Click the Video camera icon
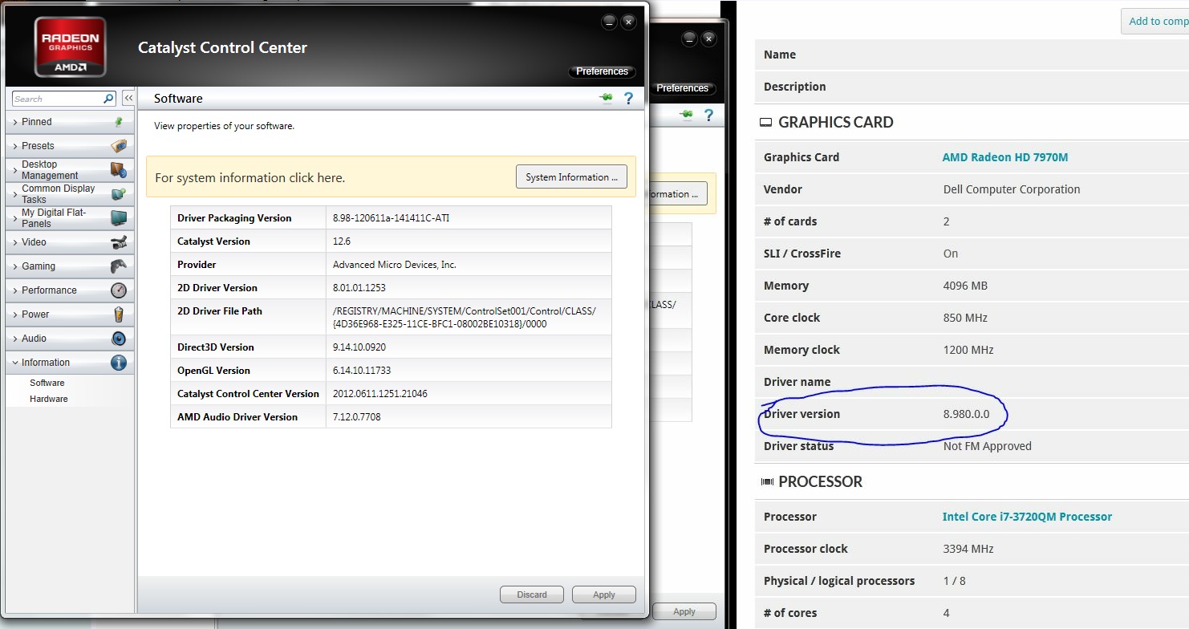This screenshot has height=629, width=1189. click(x=118, y=242)
